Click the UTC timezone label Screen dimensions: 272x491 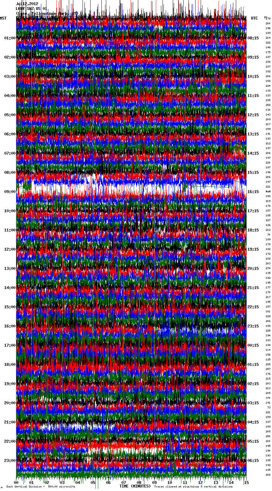click(254, 18)
